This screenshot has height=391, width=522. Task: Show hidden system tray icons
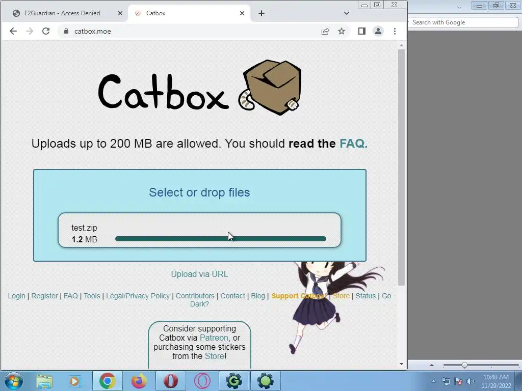pos(433,381)
